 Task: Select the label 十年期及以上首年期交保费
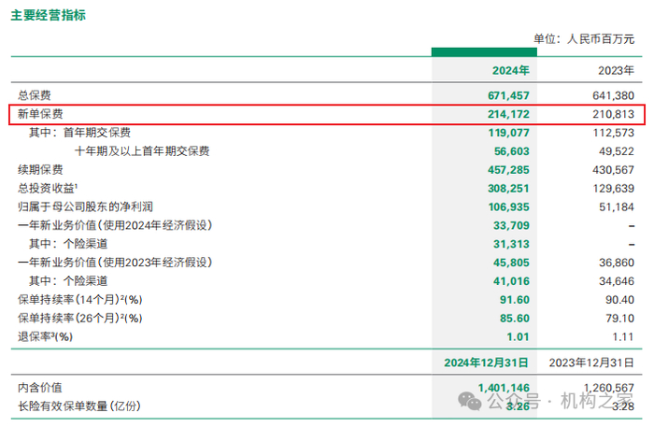point(142,151)
